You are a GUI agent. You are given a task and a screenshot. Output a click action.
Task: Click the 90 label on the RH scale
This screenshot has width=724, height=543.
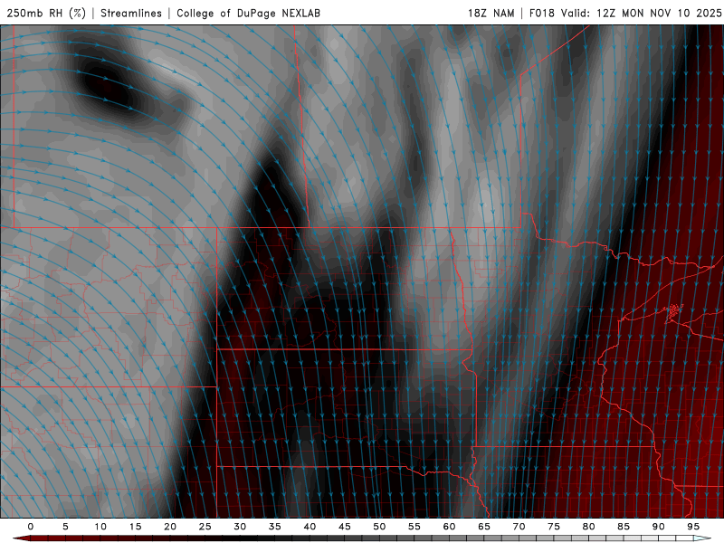tap(658, 527)
